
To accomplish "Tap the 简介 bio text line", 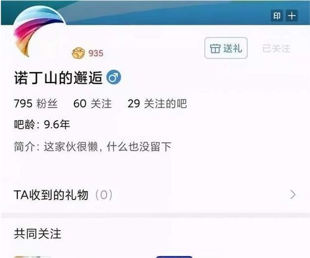I will click(x=93, y=147).
